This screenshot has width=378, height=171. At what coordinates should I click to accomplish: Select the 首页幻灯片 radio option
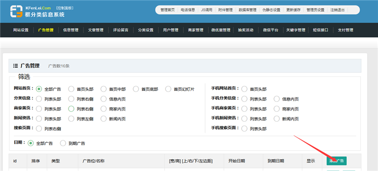click(x=168, y=89)
